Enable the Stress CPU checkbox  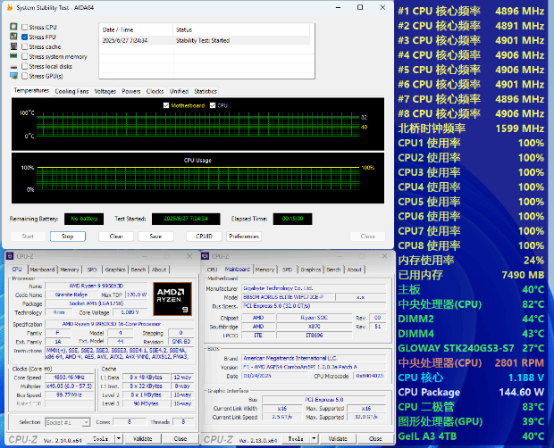pyautogui.click(x=25, y=27)
